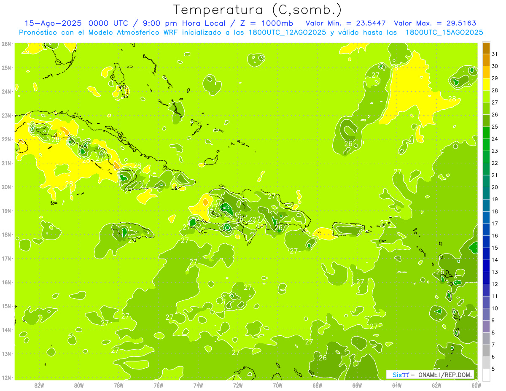Click the 74W longitude axis label
The width and height of the screenshot is (506, 391).
198,385
